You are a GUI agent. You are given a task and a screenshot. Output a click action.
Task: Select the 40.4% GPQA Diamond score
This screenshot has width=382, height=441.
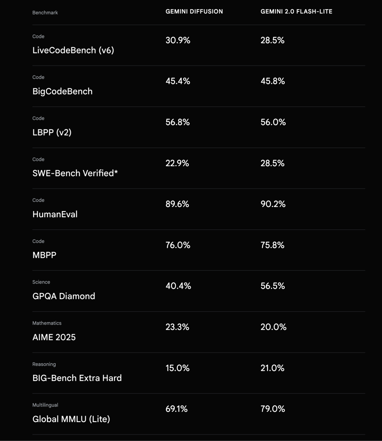(178, 286)
